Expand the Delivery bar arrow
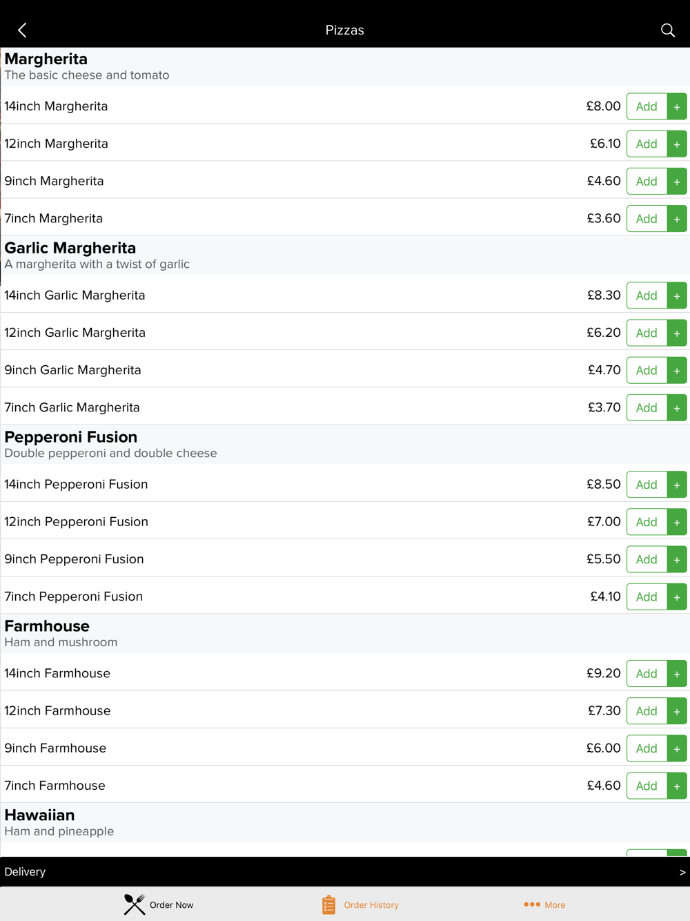The height and width of the screenshot is (921, 690). point(682,872)
